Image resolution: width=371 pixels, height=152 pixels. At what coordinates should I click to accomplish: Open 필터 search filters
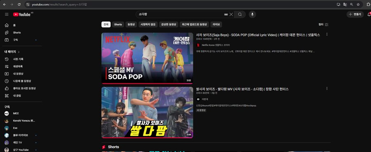[x=324, y=25]
